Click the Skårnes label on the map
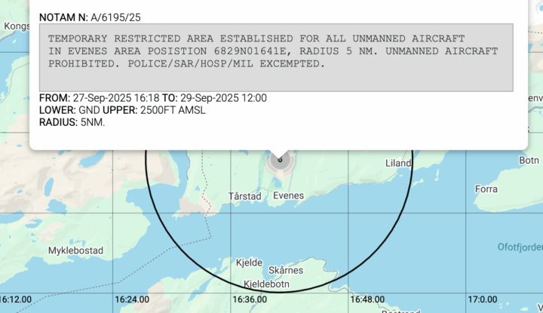This screenshot has height=313, width=543. [x=286, y=270]
